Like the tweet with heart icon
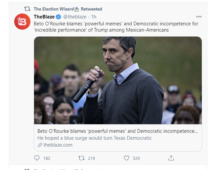 (126, 158)
